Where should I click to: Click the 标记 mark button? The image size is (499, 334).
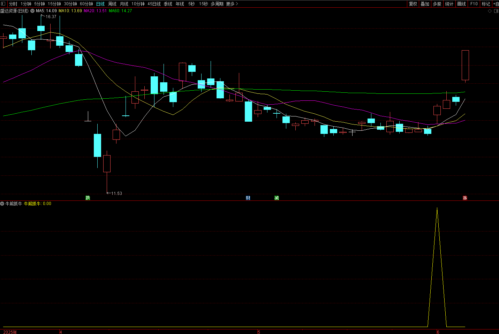click(486, 4)
